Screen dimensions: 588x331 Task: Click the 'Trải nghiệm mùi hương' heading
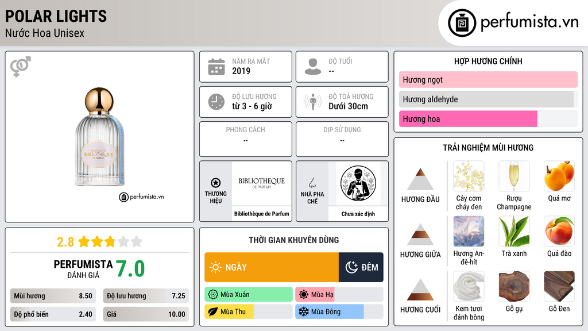[x=488, y=148]
